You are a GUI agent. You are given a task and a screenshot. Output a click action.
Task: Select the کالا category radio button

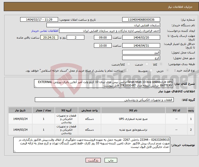[x=161, y=64]
